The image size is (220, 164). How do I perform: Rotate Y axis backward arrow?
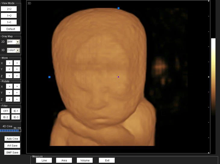[x=9, y=93]
